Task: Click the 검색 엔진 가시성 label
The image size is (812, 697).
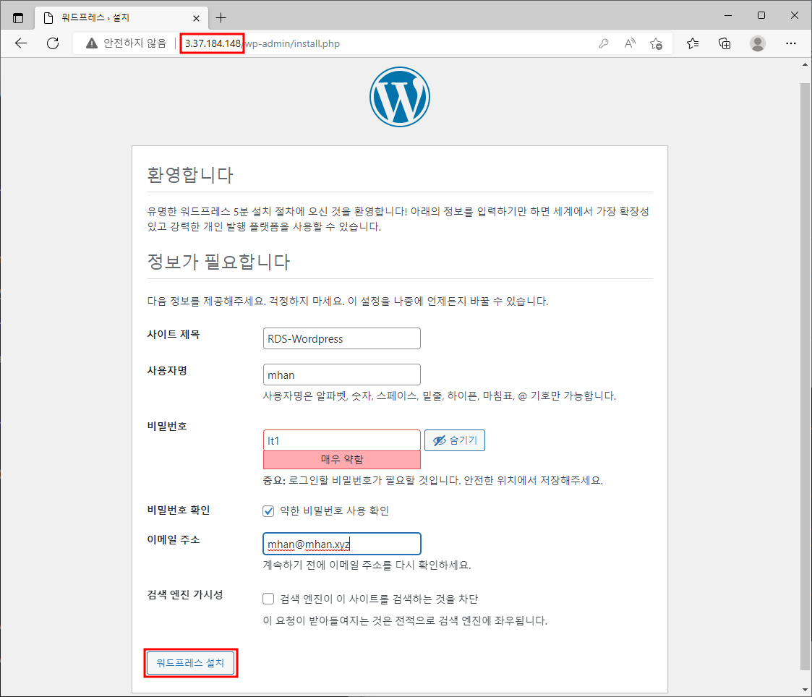Action: coord(185,594)
